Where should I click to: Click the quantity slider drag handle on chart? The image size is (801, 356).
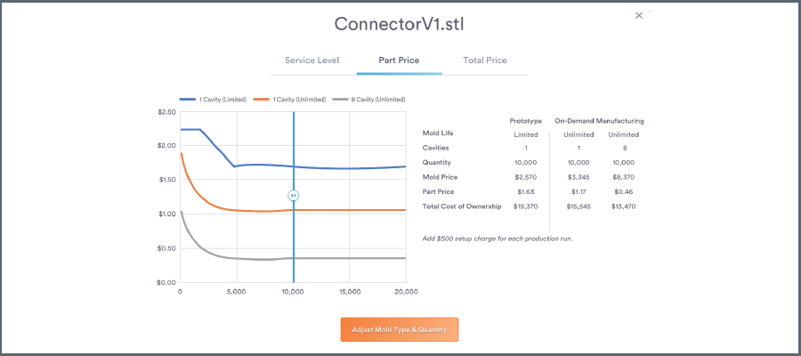(293, 195)
